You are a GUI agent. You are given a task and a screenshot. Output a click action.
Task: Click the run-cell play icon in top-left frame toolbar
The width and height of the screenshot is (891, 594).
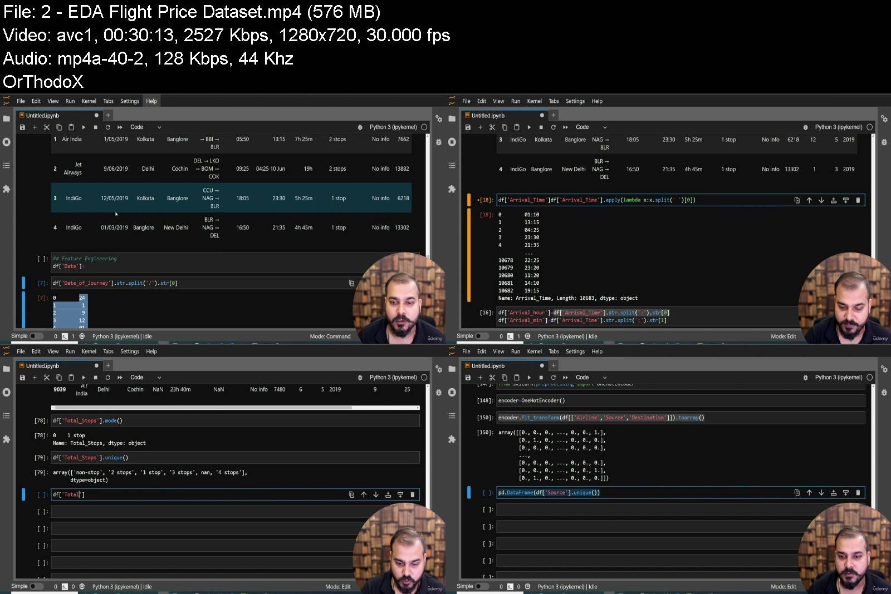click(84, 127)
